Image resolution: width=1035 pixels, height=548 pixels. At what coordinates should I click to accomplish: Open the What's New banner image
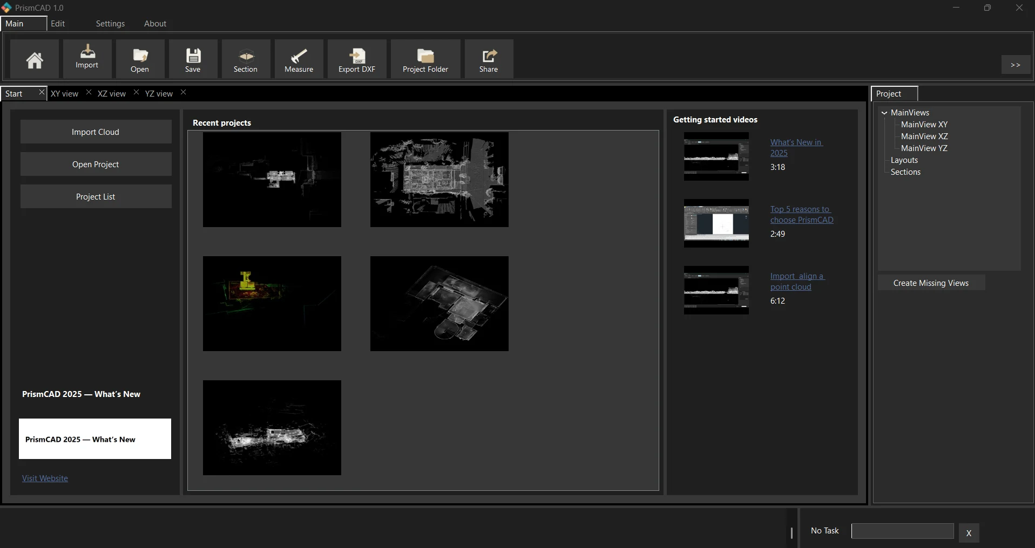[x=95, y=439]
